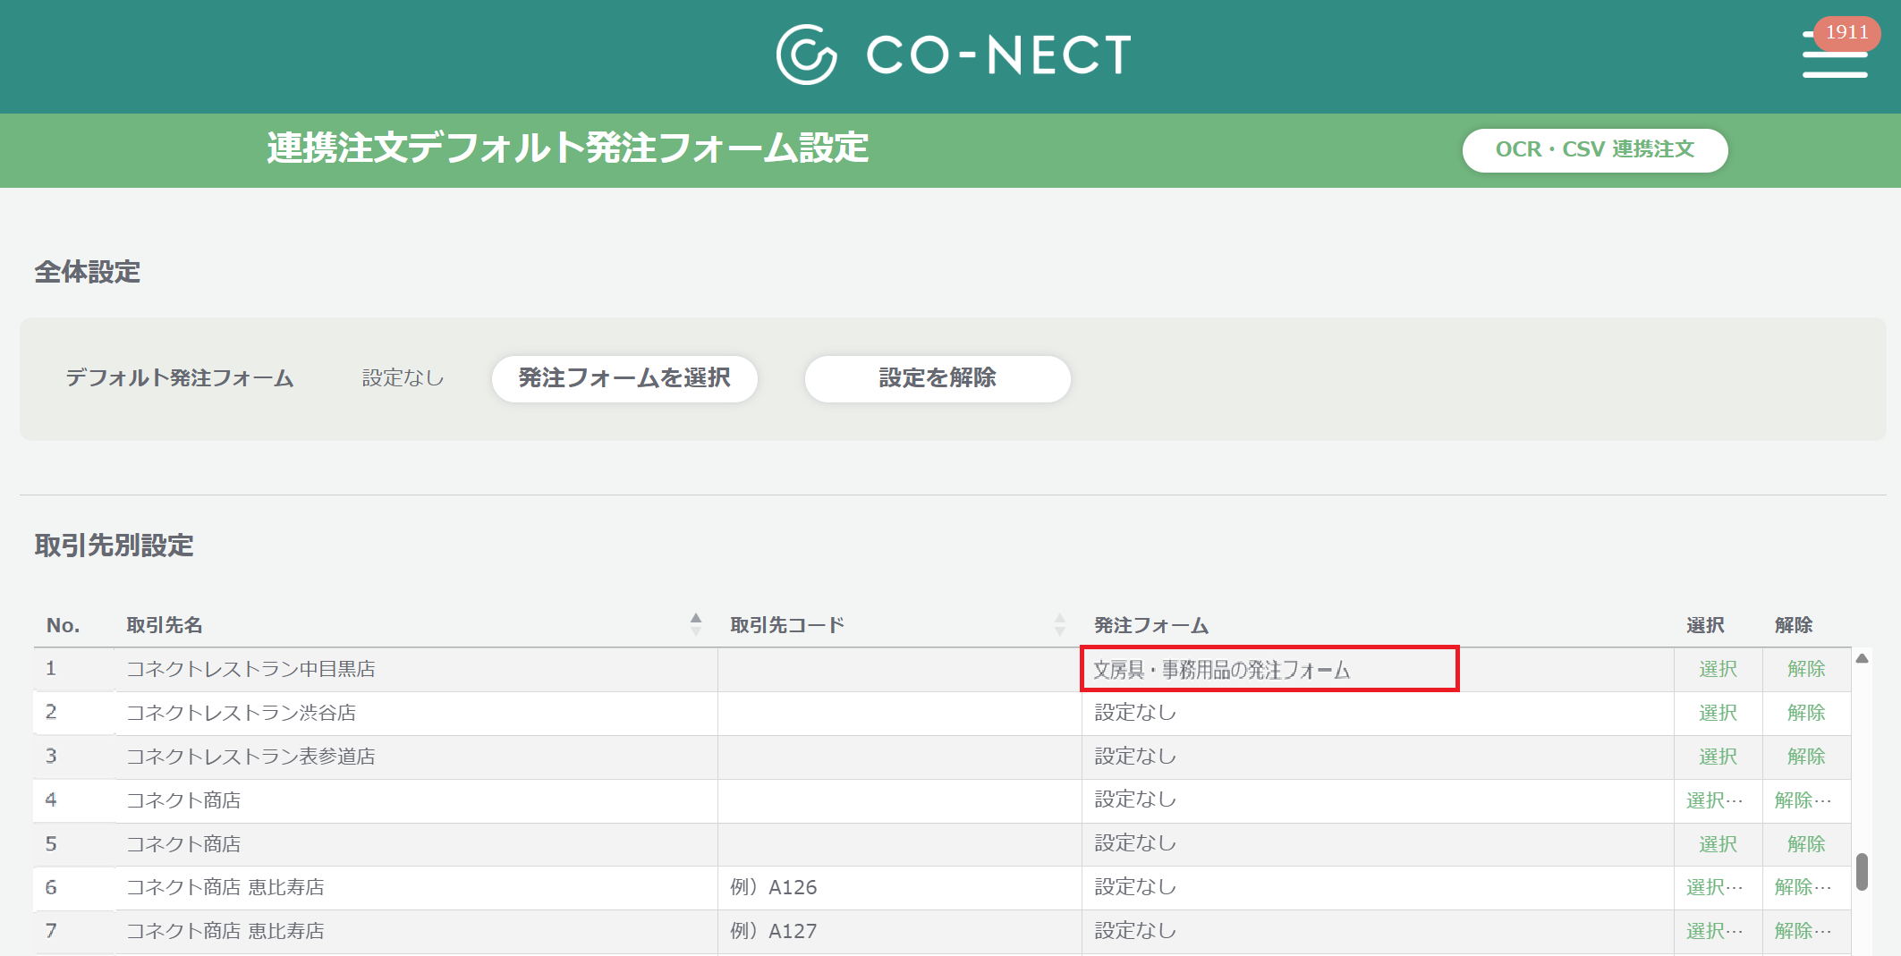Click the 1911 notification badge
This screenshot has width=1901, height=956.
click(1846, 32)
